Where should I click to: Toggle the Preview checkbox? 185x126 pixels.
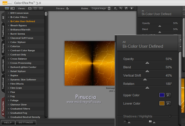(x=67, y=9)
